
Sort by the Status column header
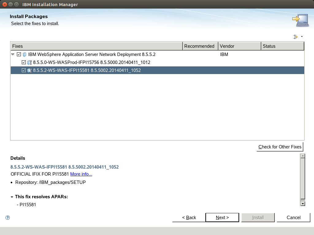pyautogui.click(x=282, y=46)
